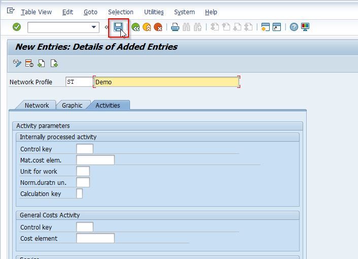Click the 'Internally processed activity' header text
Image resolution: width=358 pixels, height=259 pixels.
(x=58, y=137)
